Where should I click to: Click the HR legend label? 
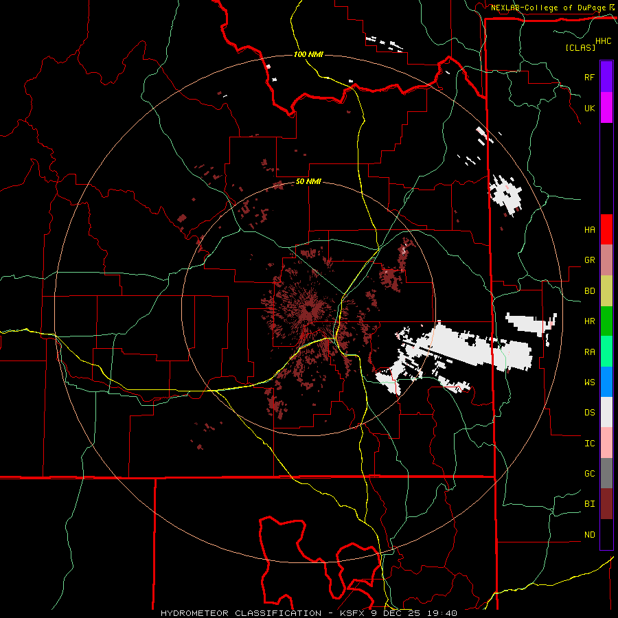589,321
